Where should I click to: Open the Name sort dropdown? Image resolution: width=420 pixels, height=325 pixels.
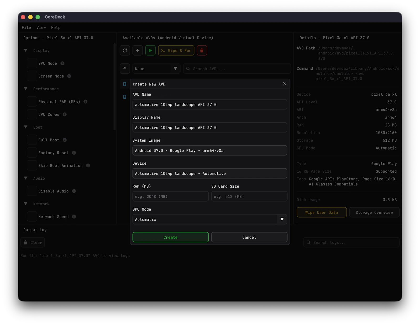[x=156, y=69]
